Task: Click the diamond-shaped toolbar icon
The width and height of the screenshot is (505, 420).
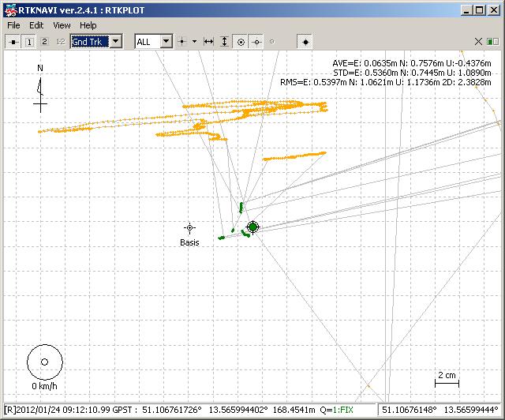Action: pyautogui.click(x=305, y=41)
